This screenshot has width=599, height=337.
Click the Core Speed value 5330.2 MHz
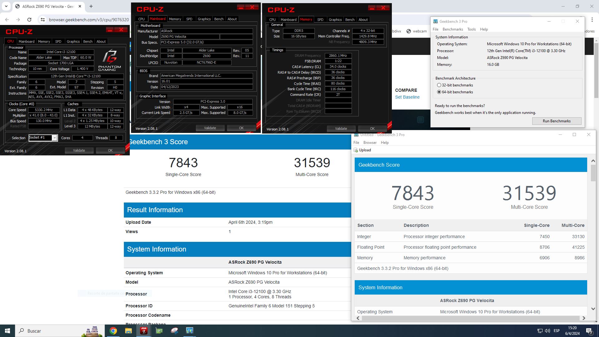[x=44, y=110]
